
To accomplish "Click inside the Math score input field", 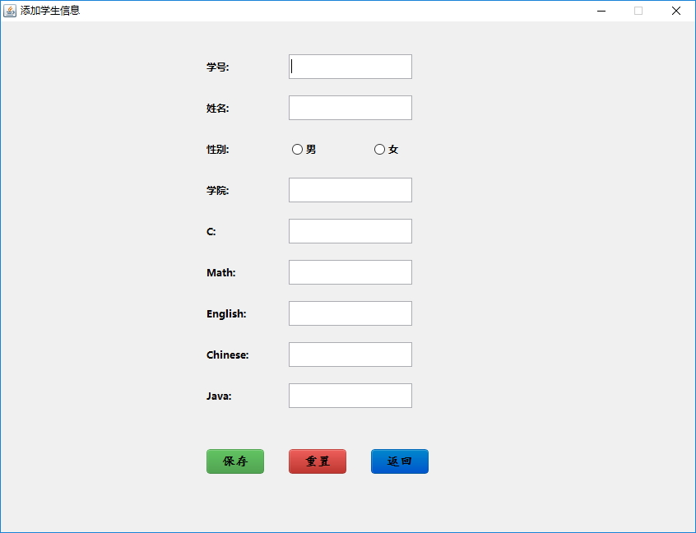I will click(350, 272).
